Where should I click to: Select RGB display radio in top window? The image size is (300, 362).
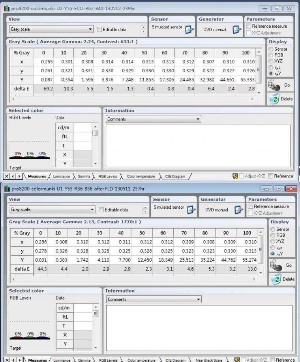point(271,55)
